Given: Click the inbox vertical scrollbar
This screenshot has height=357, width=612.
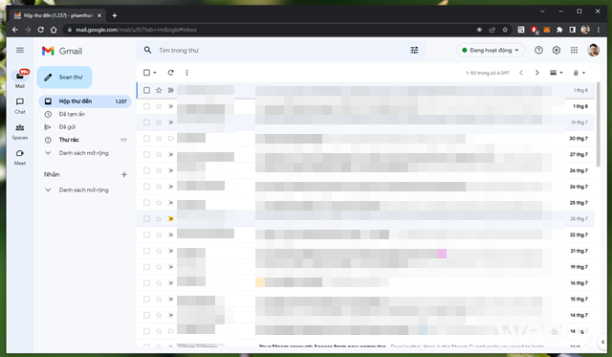Looking at the screenshot, I should tap(599, 123).
